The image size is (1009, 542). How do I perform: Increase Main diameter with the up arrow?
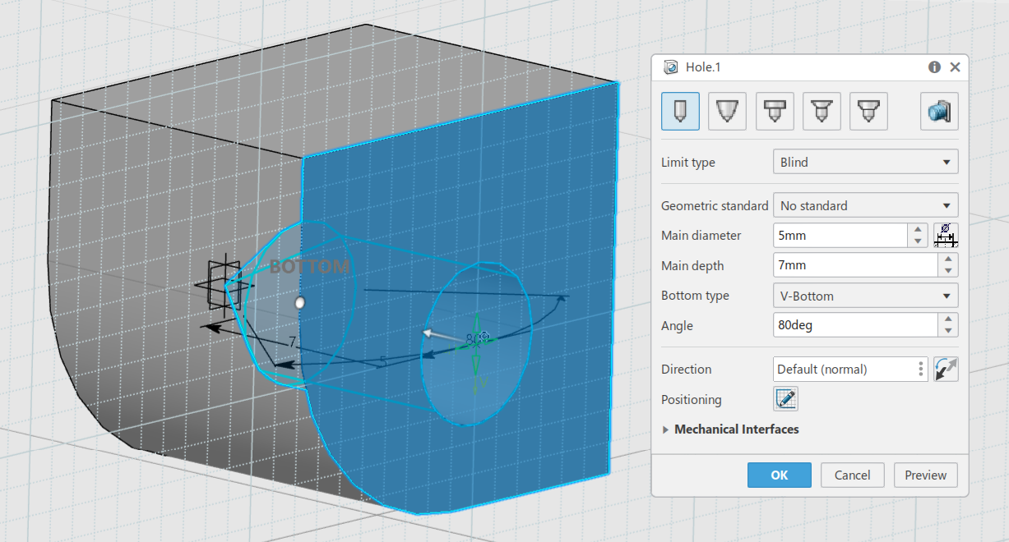coord(918,230)
